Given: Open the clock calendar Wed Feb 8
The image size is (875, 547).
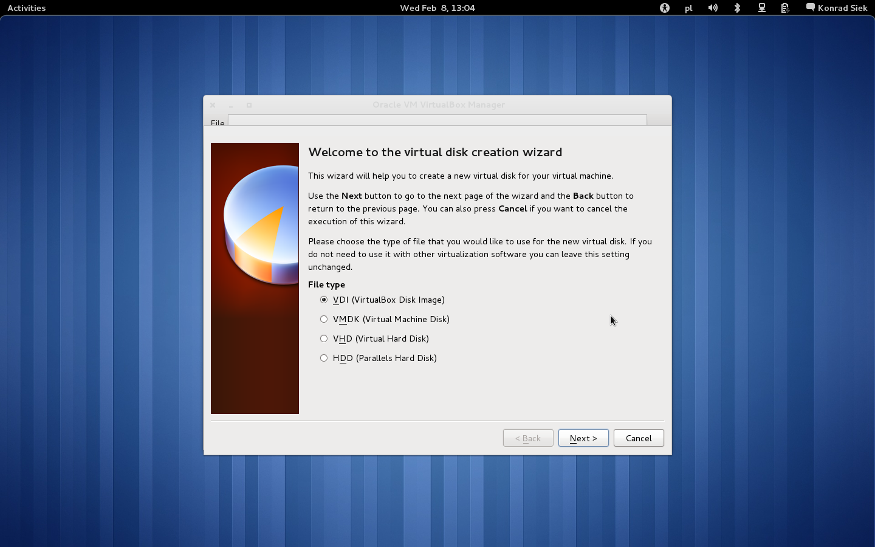Looking at the screenshot, I should [437, 8].
